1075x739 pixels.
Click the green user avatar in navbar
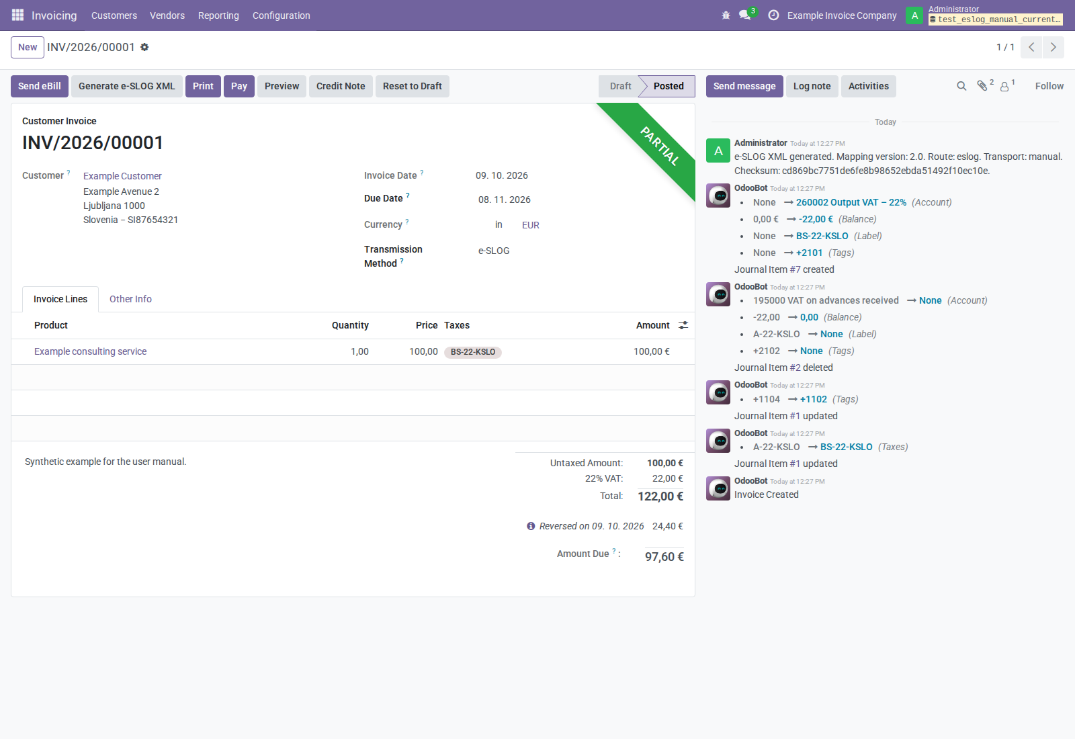914,15
